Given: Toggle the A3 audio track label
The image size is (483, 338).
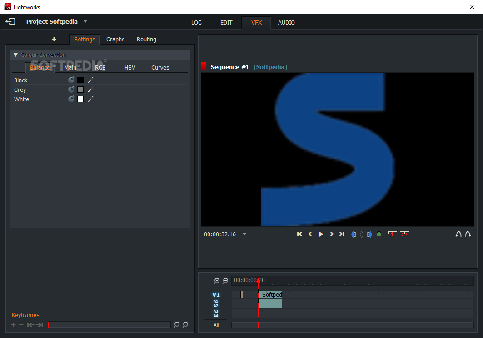Looking at the screenshot, I should pos(216,311).
